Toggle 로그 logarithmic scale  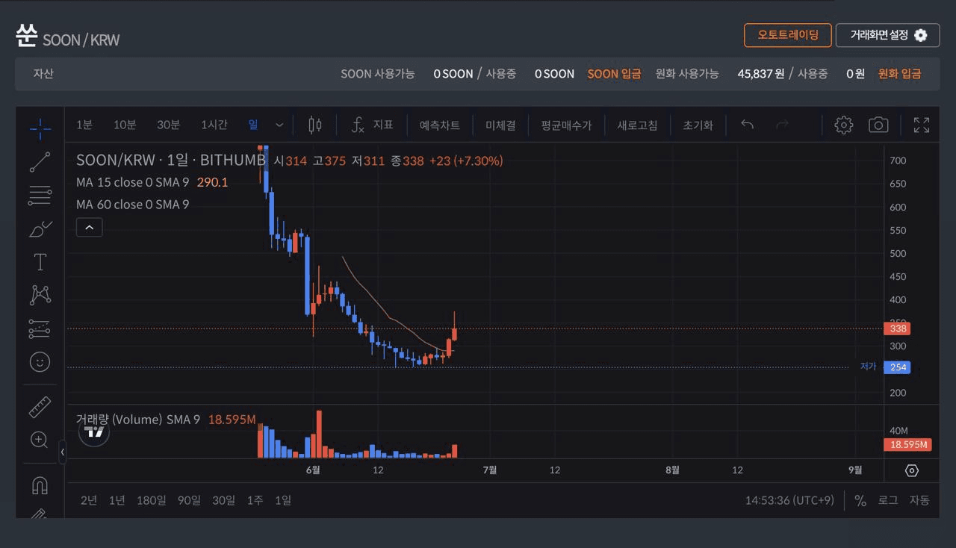point(888,500)
